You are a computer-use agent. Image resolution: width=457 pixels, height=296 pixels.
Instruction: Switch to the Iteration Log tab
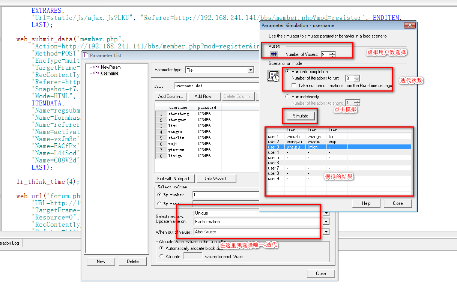11,243
